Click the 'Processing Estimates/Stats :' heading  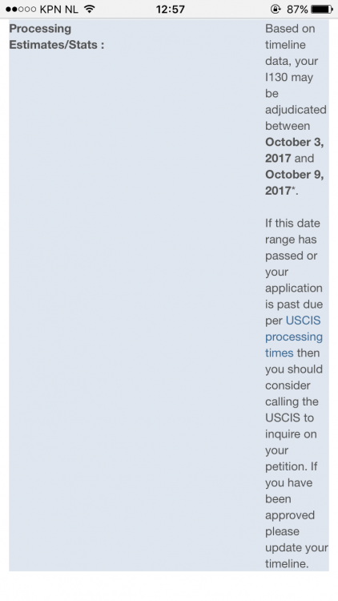(x=56, y=37)
